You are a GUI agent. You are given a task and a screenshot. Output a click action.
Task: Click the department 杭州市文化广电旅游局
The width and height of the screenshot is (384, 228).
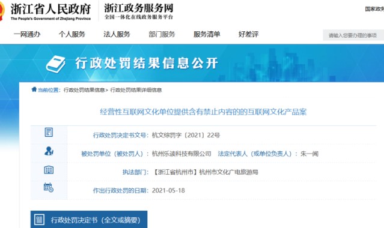point(229,172)
